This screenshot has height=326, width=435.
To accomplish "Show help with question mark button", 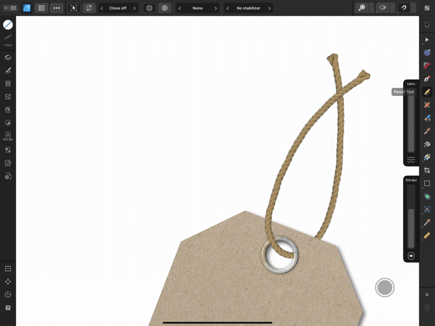I will click(8, 308).
